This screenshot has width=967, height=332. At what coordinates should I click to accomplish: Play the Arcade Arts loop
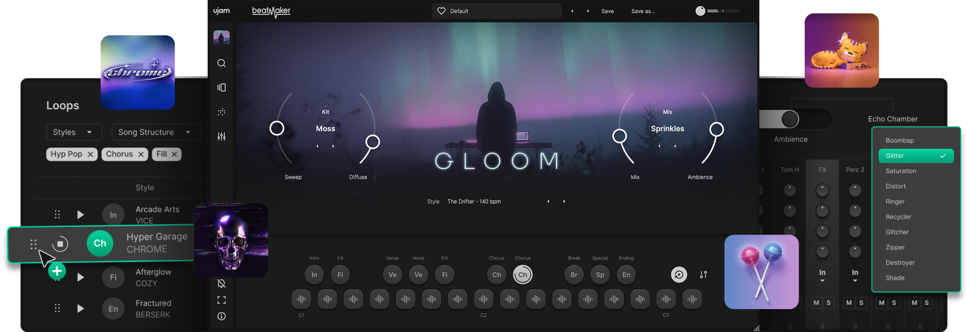(x=80, y=215)
